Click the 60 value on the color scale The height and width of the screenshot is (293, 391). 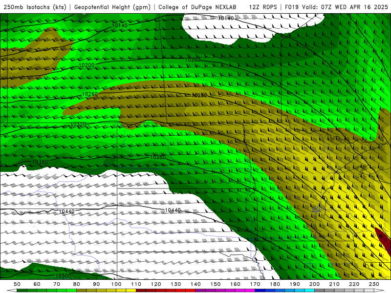(37, 284)
